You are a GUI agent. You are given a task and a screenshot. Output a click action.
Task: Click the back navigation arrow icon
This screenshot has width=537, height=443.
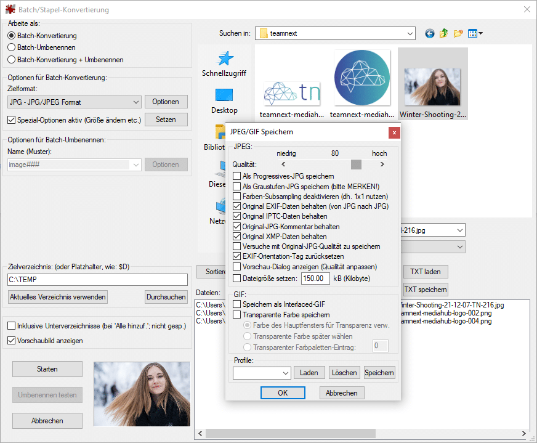(x=429, y=33)
